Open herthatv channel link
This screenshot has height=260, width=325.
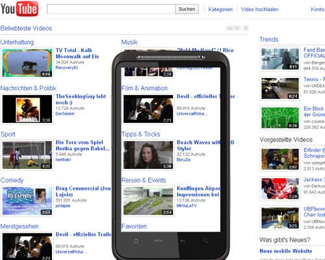click(x=63, y=160)
